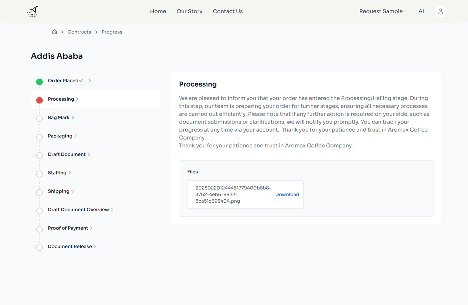468x305 pixels.
Task: Select the Packaging step circle
Action: pos(39,137)
